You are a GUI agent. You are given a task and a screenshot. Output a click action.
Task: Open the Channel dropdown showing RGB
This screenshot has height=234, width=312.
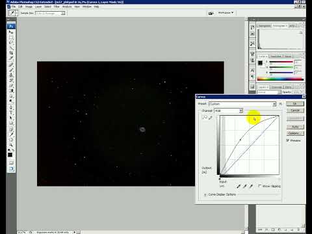pyautogui.click(x=229, y=110)
